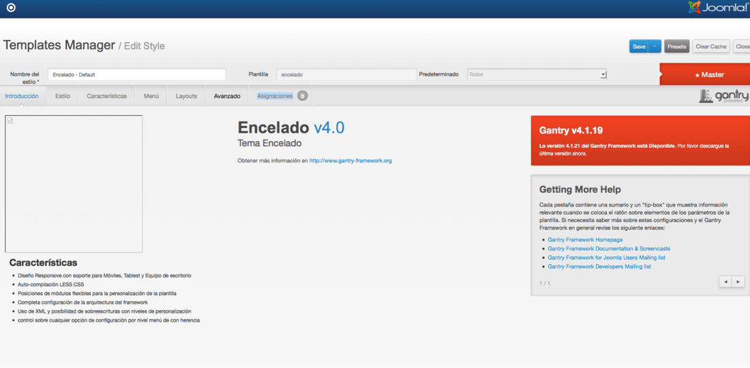The image size is (750, 368).
Task: Click the red Master button
Action: point(705,74)
